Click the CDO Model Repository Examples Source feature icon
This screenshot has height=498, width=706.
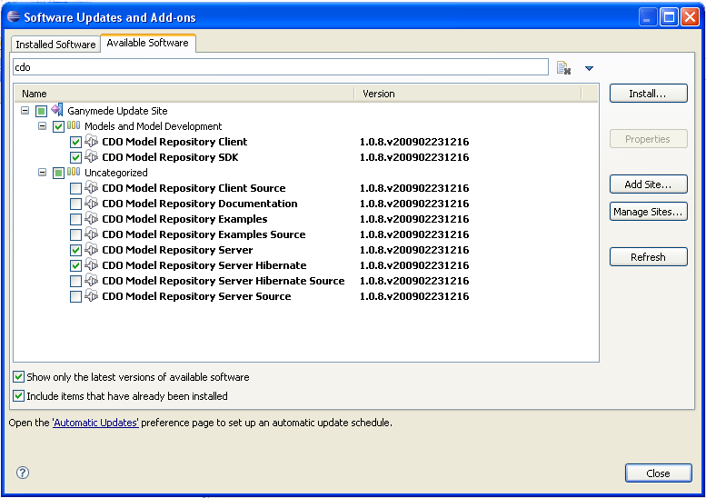coord(92,234)
